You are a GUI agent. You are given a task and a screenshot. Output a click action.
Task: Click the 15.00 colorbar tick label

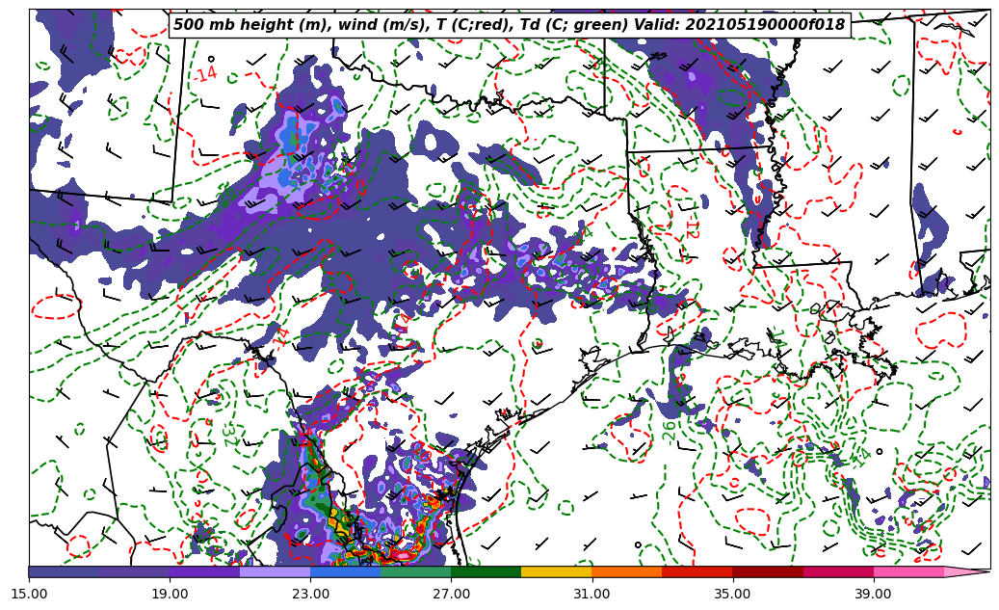pos(29,594)
